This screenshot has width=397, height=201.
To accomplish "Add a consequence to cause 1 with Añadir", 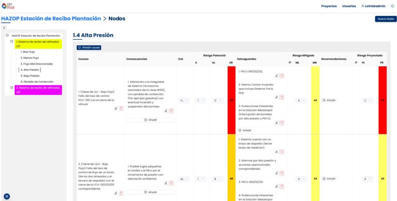I will click(x=150, y=120).
